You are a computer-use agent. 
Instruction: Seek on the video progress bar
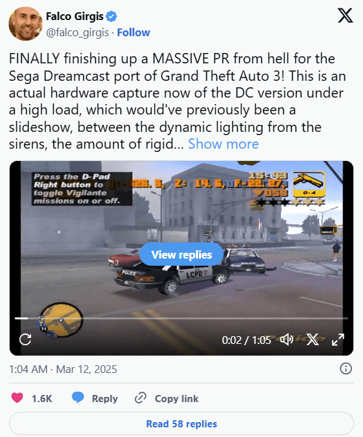coord(181,318)
